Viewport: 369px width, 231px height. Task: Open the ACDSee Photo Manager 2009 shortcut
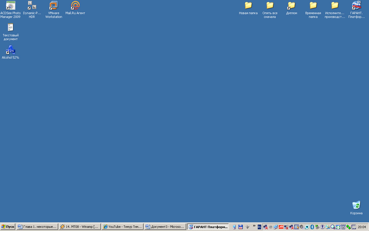(x=10, y=6)
